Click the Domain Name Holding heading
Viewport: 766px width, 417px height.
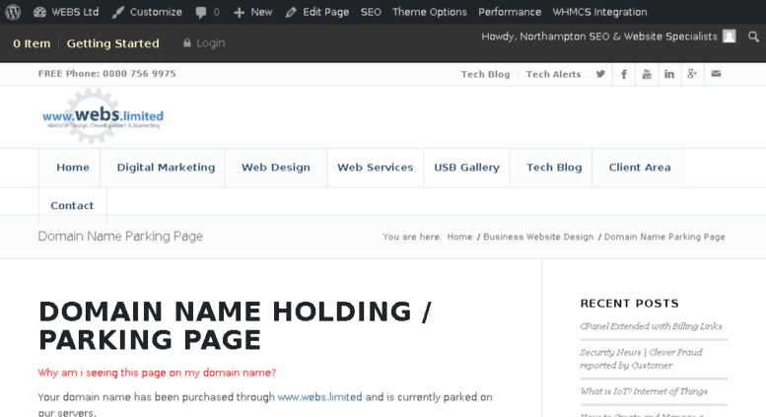[235, 325]
